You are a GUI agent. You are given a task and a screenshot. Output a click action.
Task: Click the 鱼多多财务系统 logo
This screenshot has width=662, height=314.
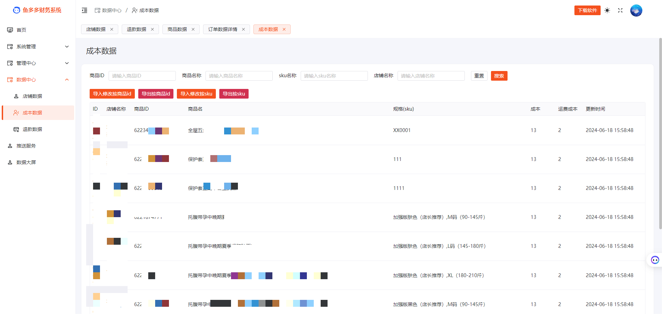[37, 10]
